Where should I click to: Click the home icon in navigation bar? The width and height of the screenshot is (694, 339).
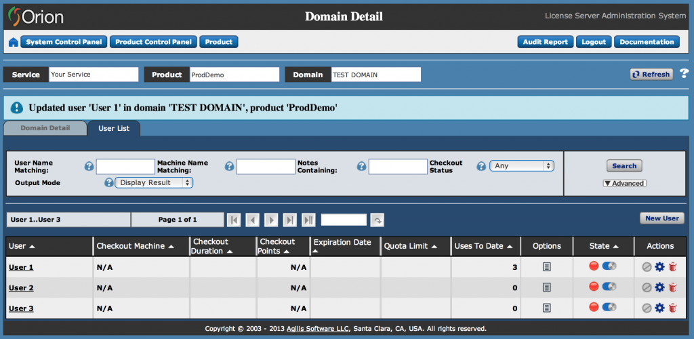click(x=13, y=42)
